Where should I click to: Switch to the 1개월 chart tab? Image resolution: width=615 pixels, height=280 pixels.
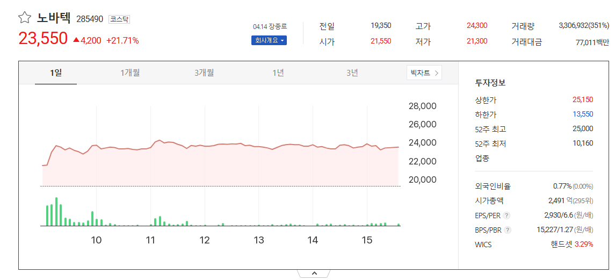130,73
